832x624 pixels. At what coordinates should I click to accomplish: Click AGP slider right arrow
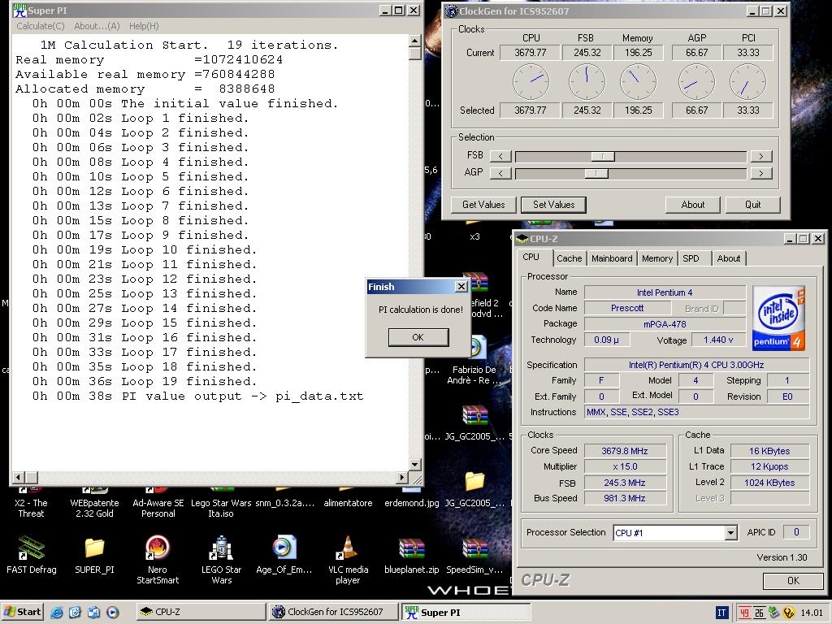pyautogui.click(x=760, y=174)
